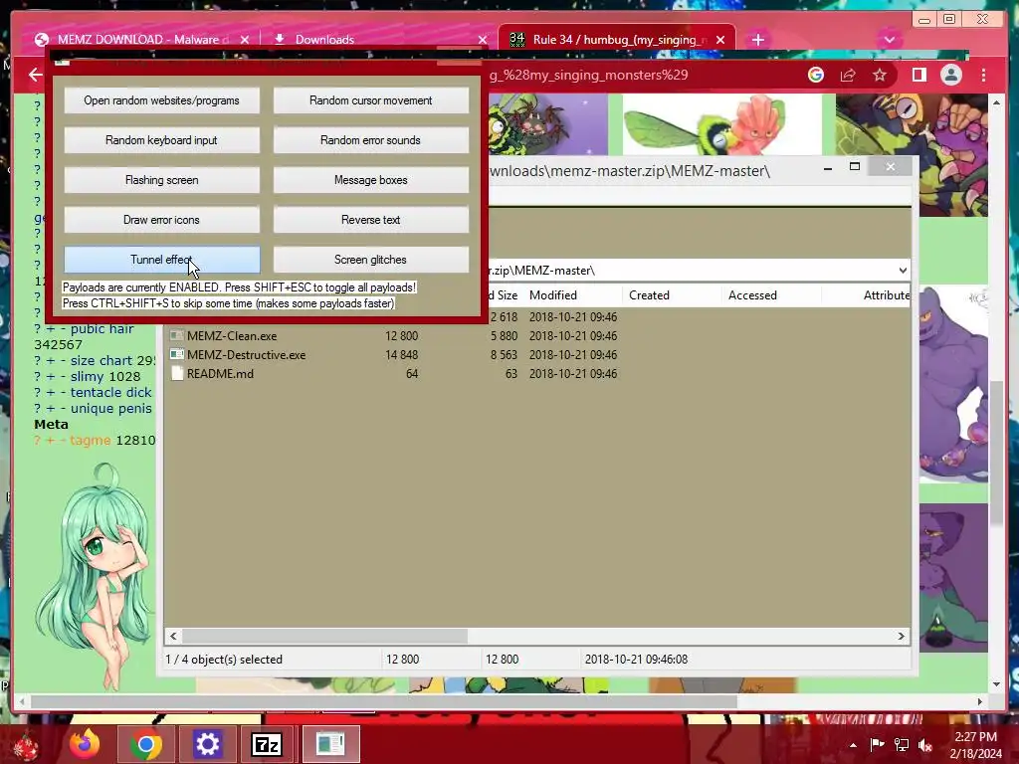1019x764 pixels.
Task: Toggle Message boxes payload
Action: coord(370,180)
